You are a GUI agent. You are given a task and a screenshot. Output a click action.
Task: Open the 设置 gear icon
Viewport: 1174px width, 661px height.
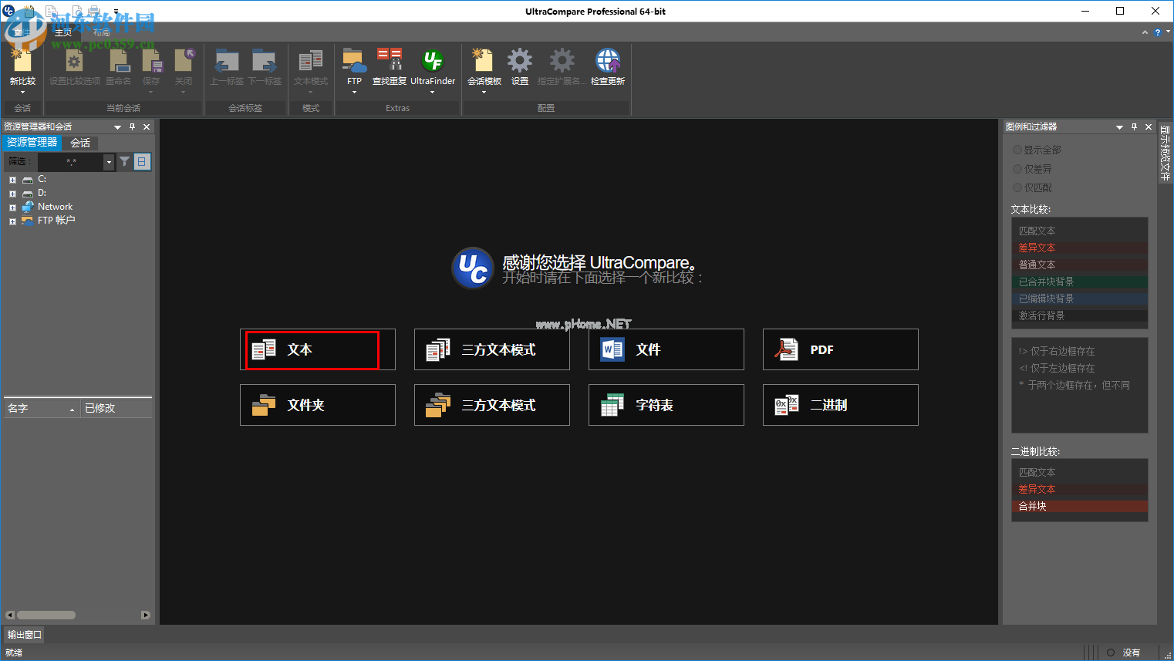[x=520, y=61]
